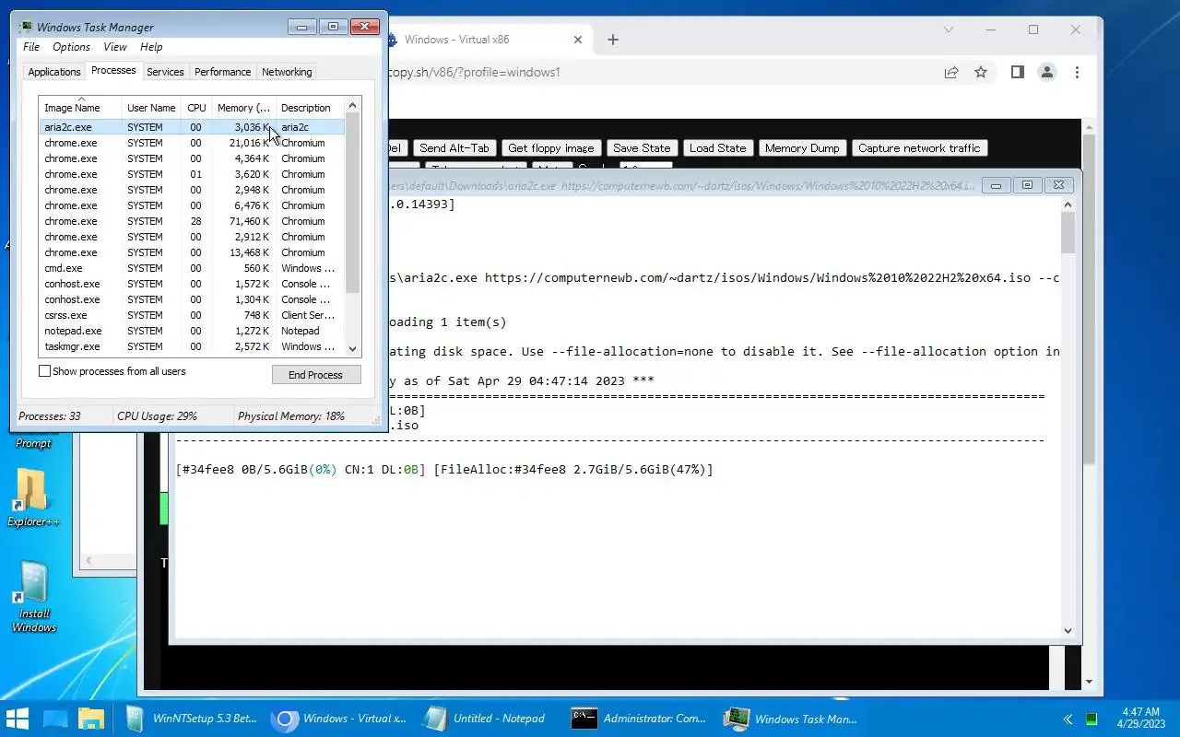Open browser three-dot menu

[x=1077, y=72]
